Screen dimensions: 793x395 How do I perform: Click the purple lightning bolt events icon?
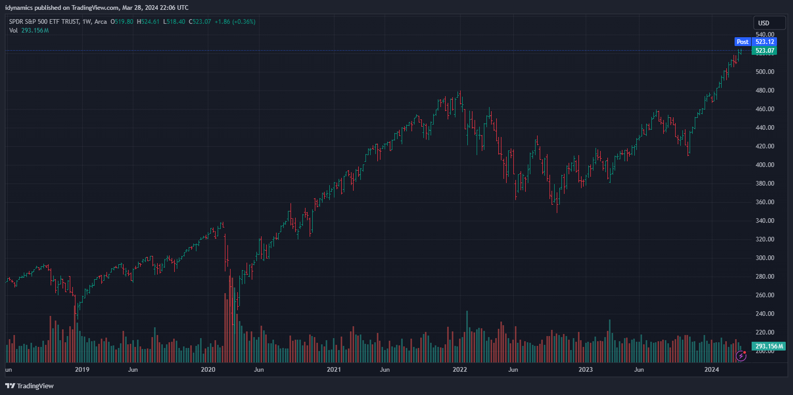click(741, 356)
